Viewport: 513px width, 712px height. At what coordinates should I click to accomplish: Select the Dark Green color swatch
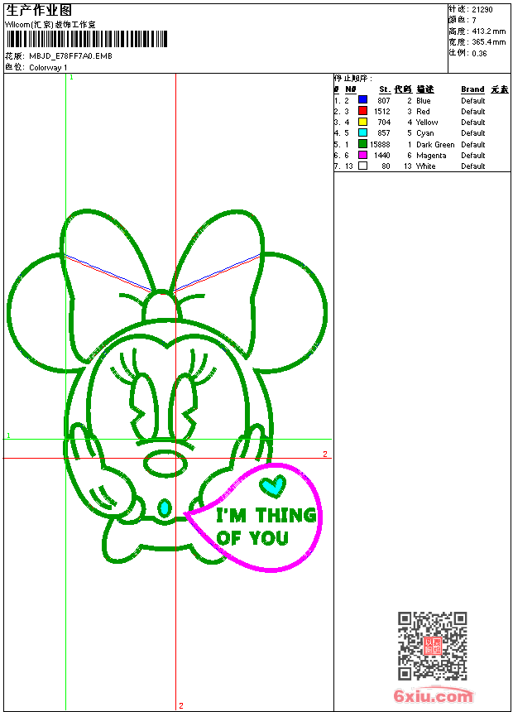[x=362, y=144]
